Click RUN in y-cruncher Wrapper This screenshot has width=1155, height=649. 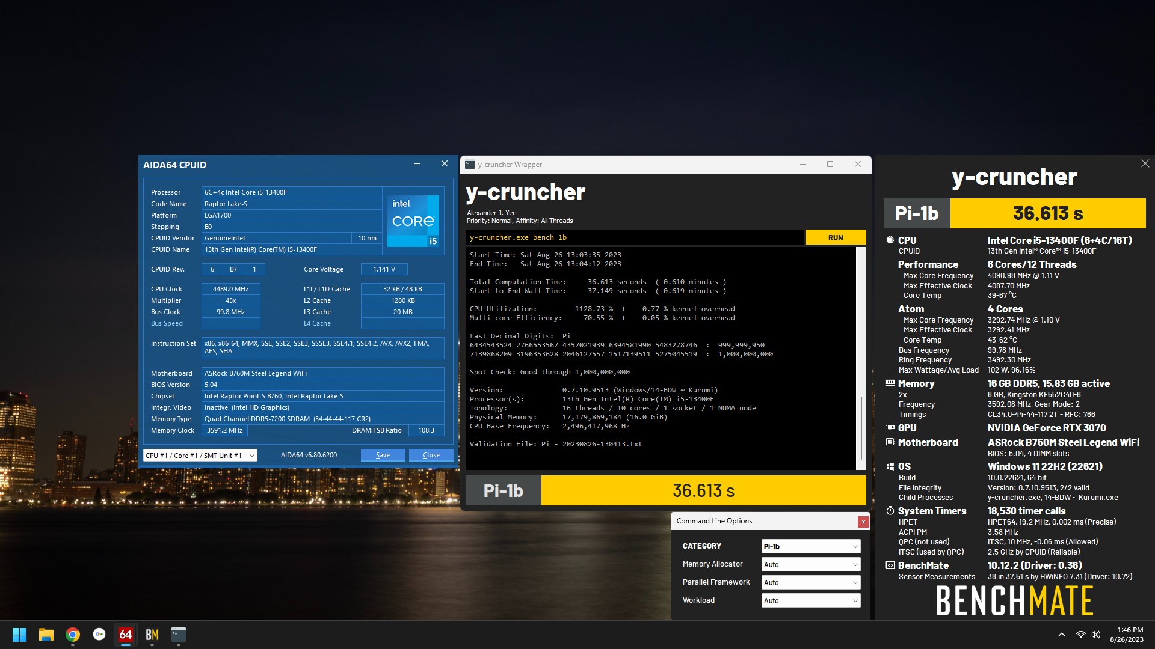[836, 237]
